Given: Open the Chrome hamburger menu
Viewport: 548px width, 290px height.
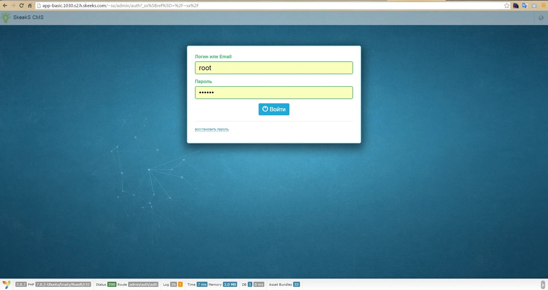Looking at the screenshot, I should [x=543, y=5].
